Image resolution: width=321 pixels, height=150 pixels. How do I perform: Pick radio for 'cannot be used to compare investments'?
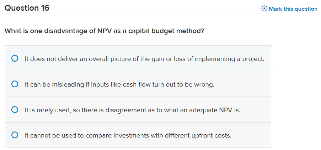pyautogui.click(x=15, y=135)
